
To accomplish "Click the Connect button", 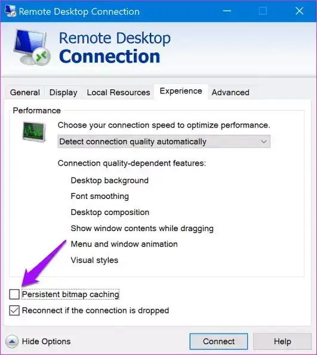I will point(218,341).
